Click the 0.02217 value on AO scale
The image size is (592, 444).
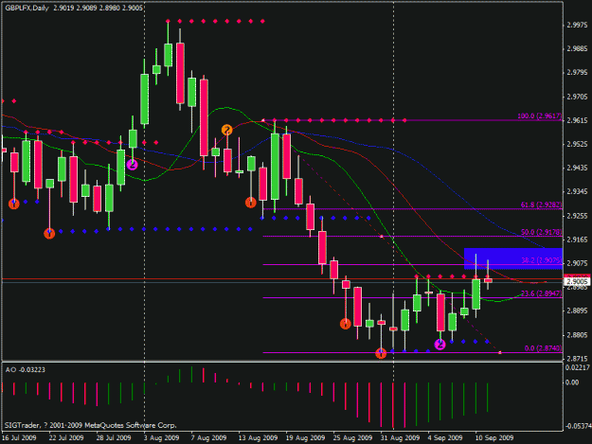(x=577, y=368)
